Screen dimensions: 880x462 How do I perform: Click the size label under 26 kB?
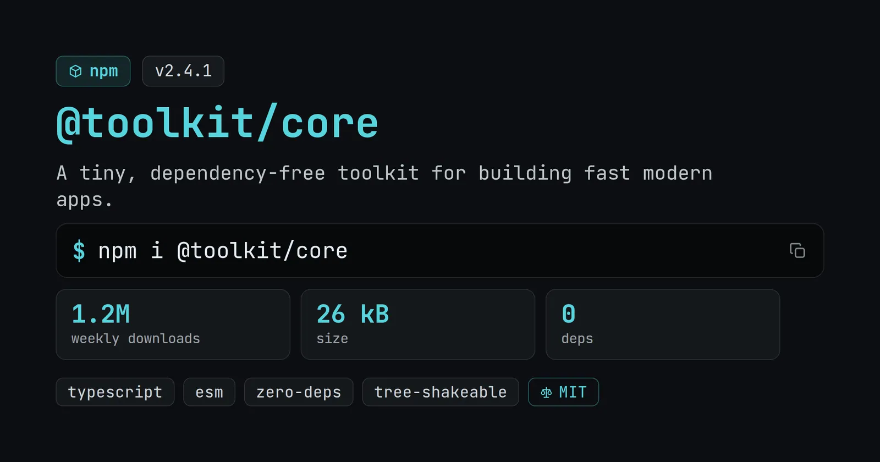332,339
